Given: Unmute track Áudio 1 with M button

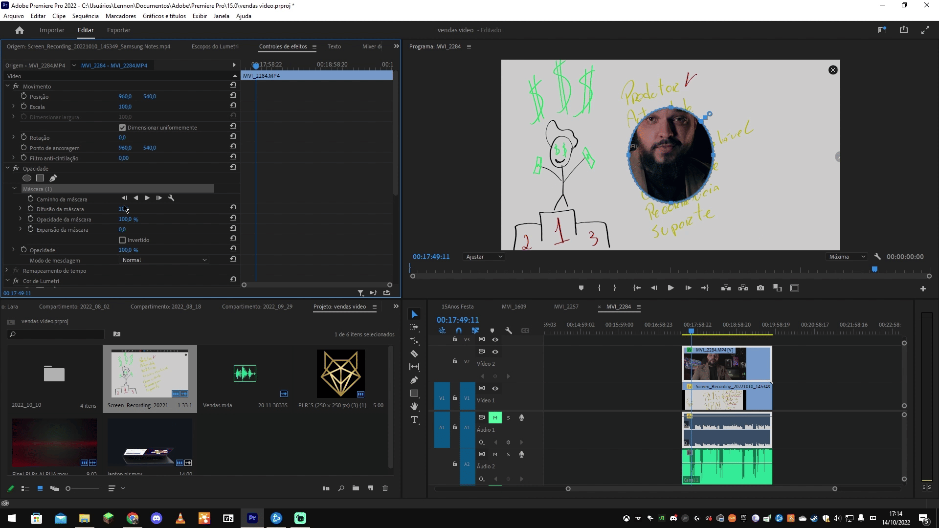Looking at the screenshot, I should (495, 418).
